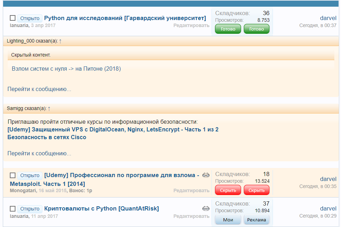
Task: Click the Сегодня, в 00:37 timestamp
Action: point(318,26)
